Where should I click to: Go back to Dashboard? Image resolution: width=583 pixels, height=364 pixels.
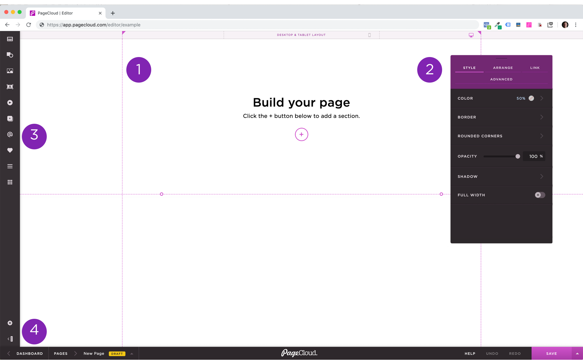[x=29, y=354]
